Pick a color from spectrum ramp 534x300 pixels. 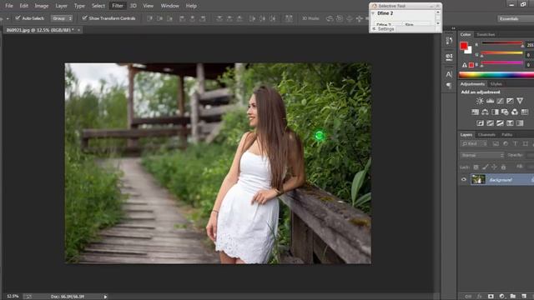496,74
